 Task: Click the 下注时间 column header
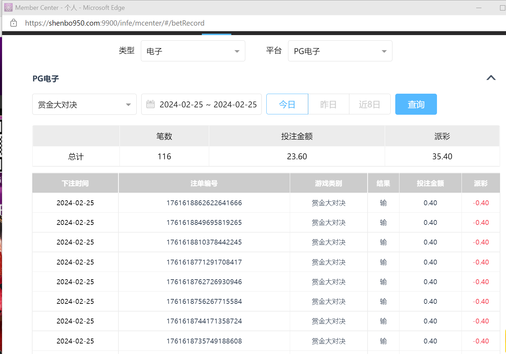click(x=75, y=183)
